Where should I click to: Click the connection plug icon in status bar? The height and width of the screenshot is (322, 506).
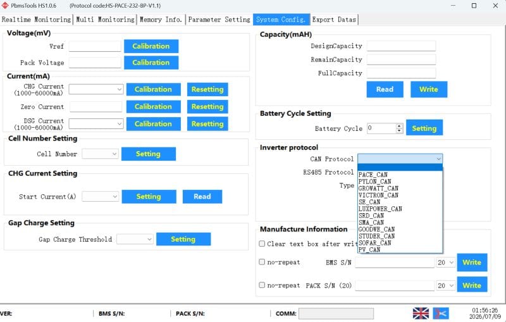point(441,313)
